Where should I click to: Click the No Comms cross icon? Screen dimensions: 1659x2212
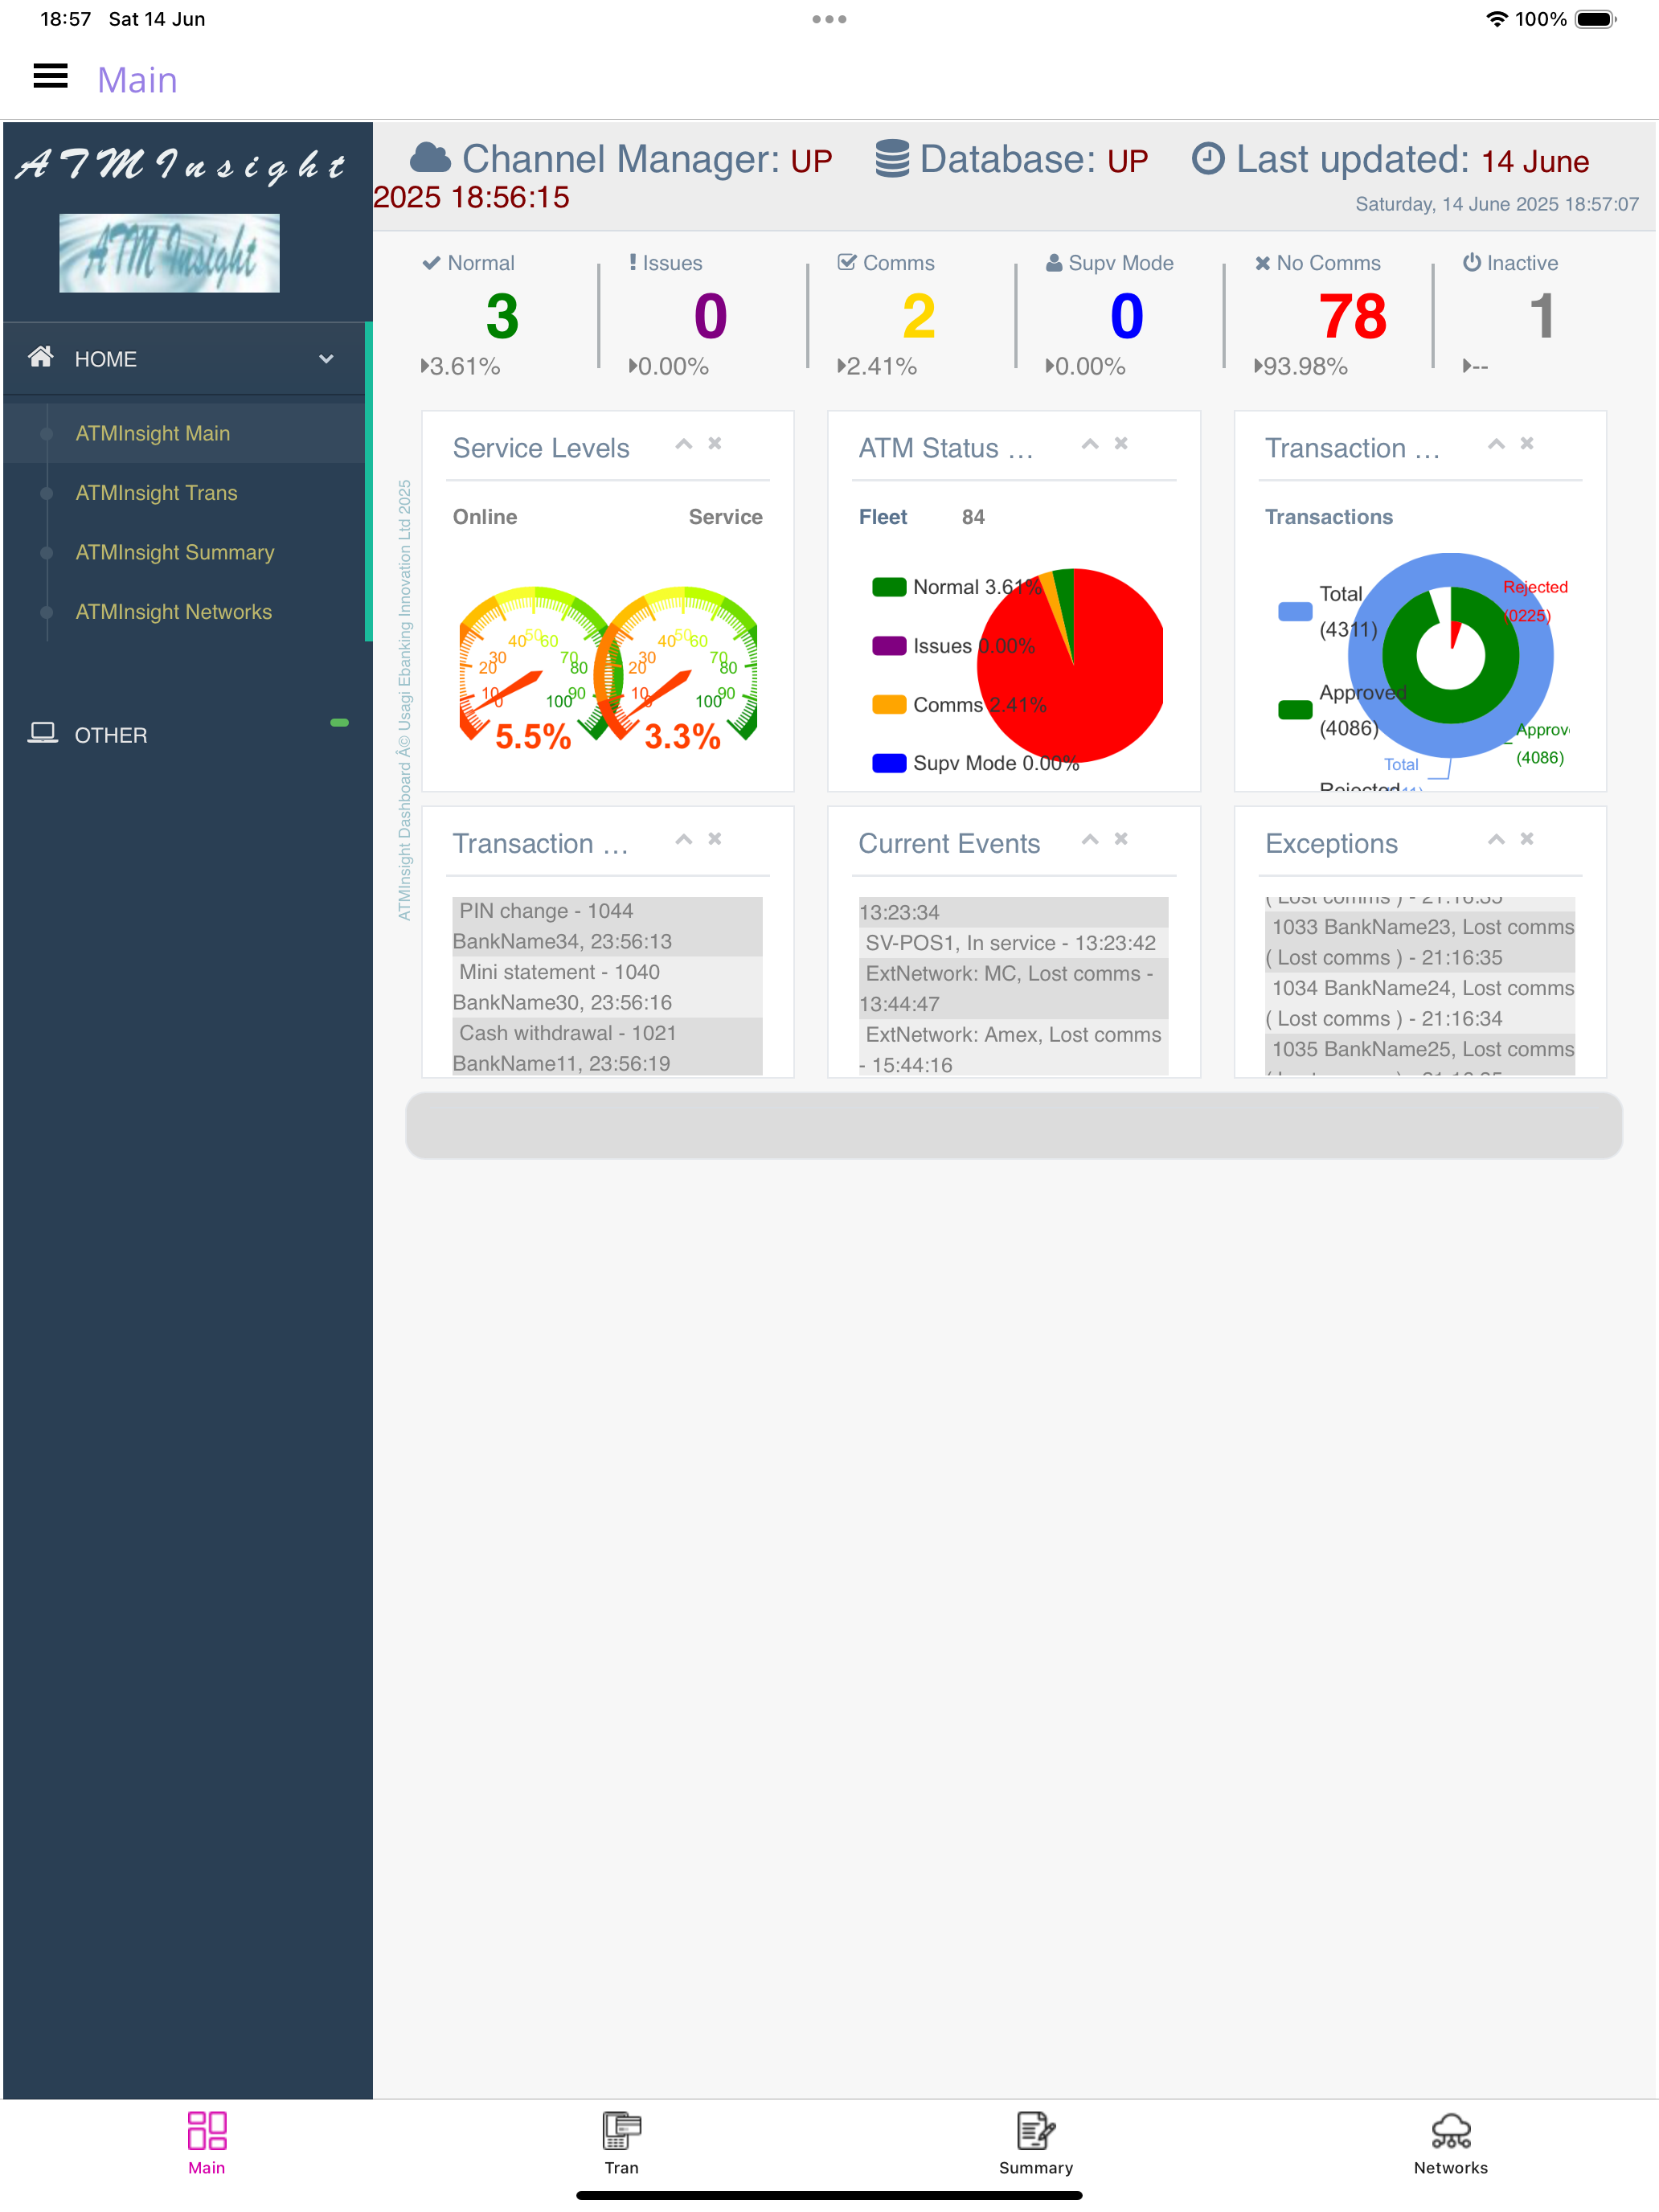[1262, 263]
